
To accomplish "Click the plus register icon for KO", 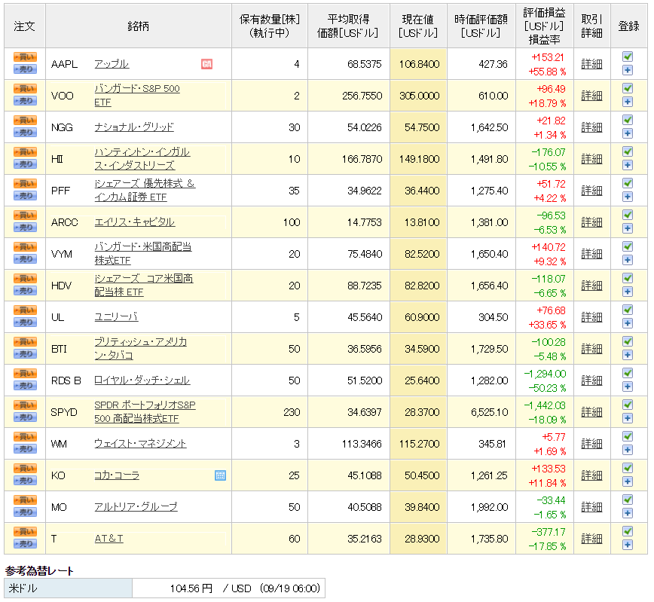I will [x=628, y=481].
